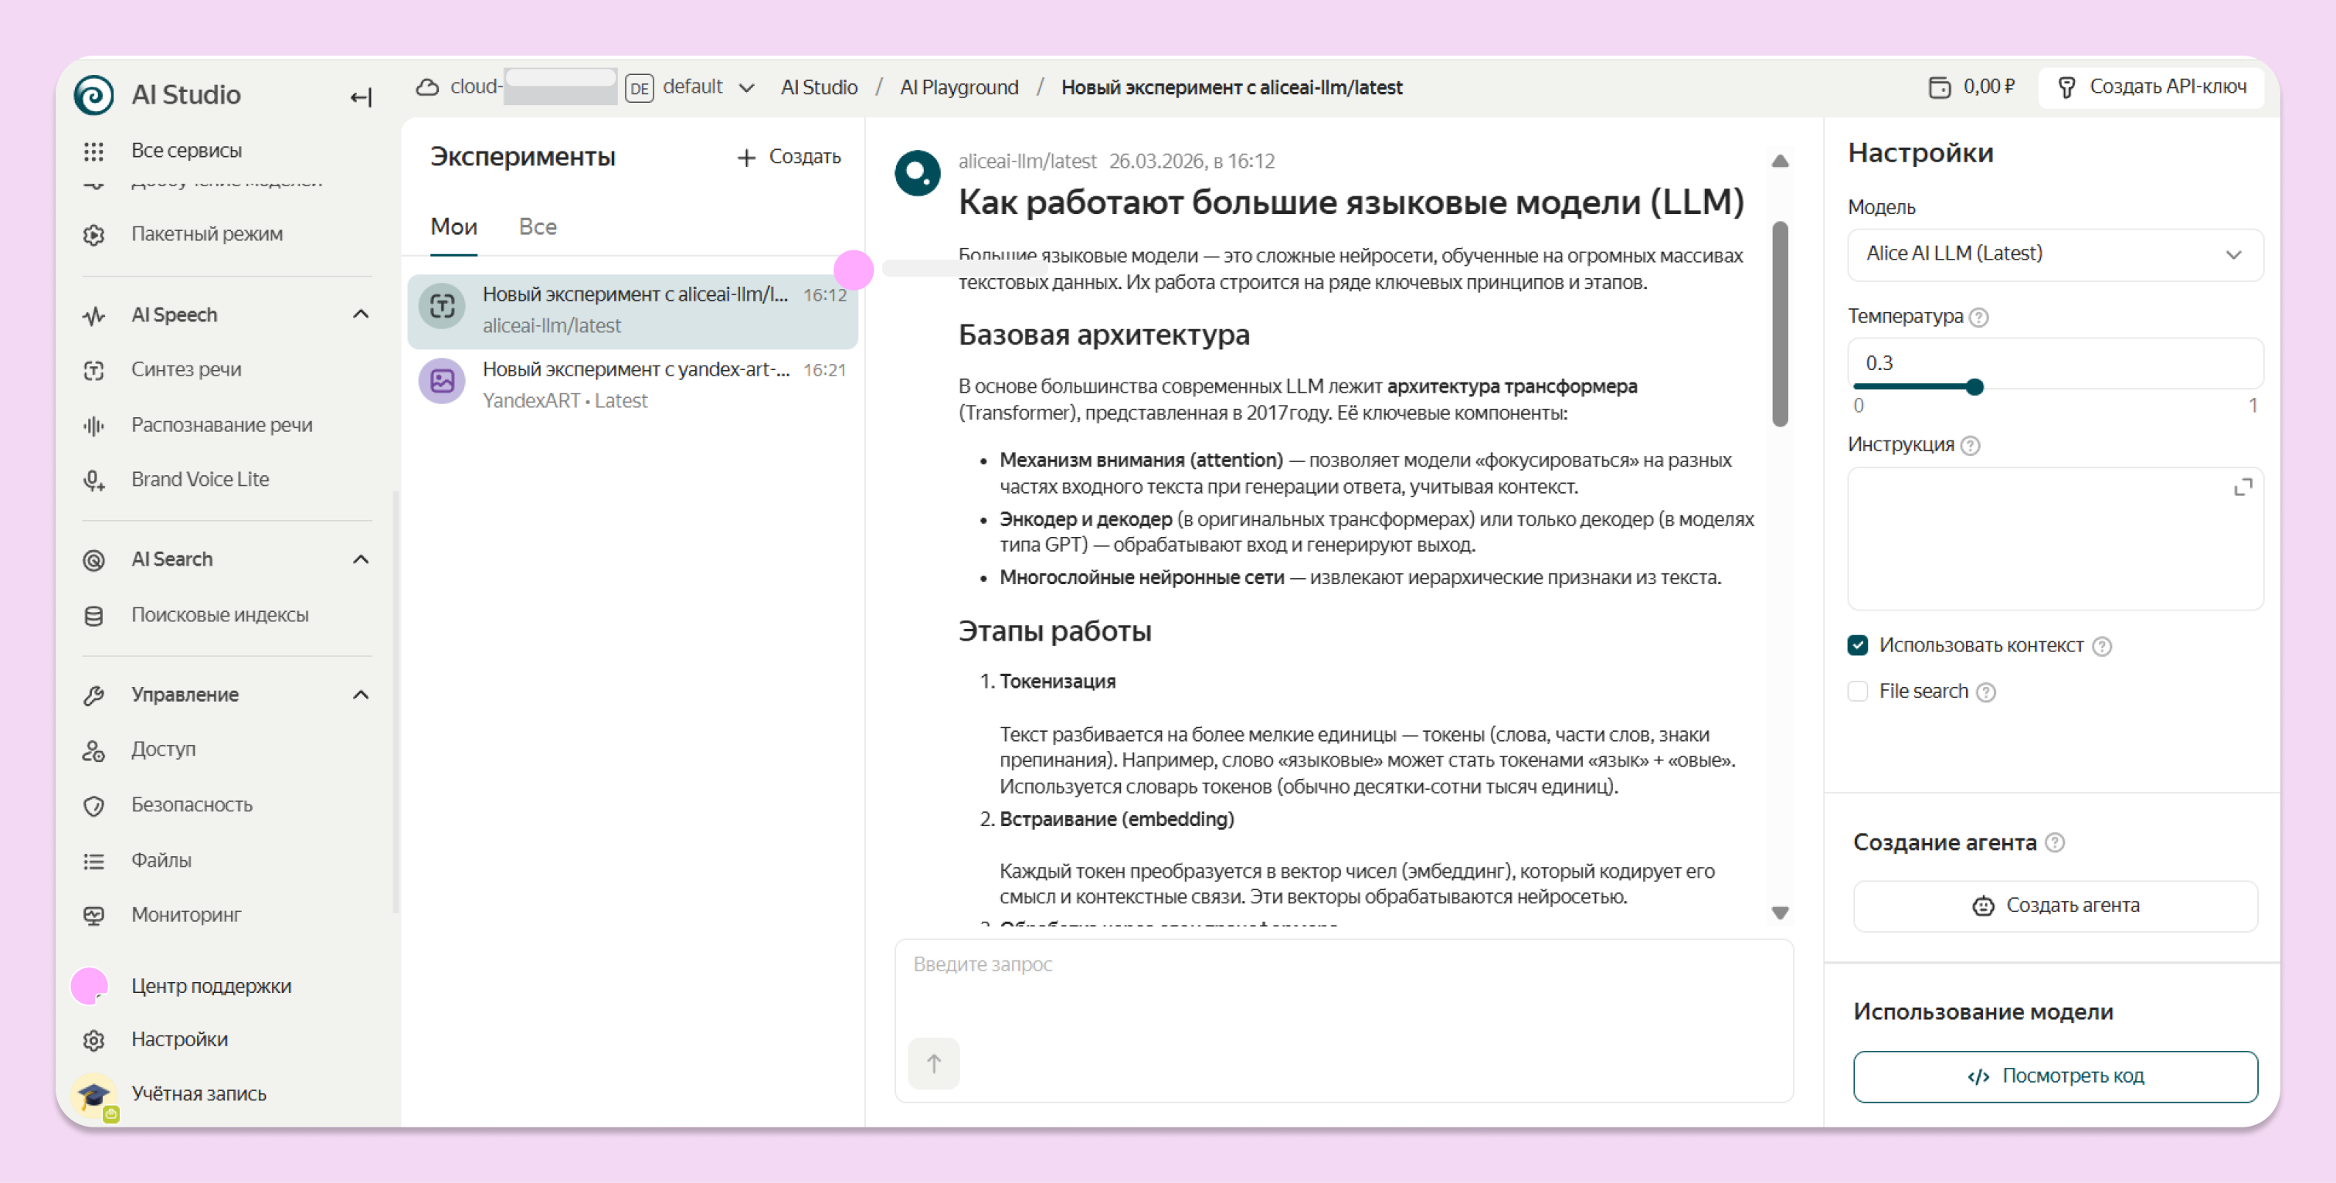Click the Мониторинг monitor icon

[93, 916]
